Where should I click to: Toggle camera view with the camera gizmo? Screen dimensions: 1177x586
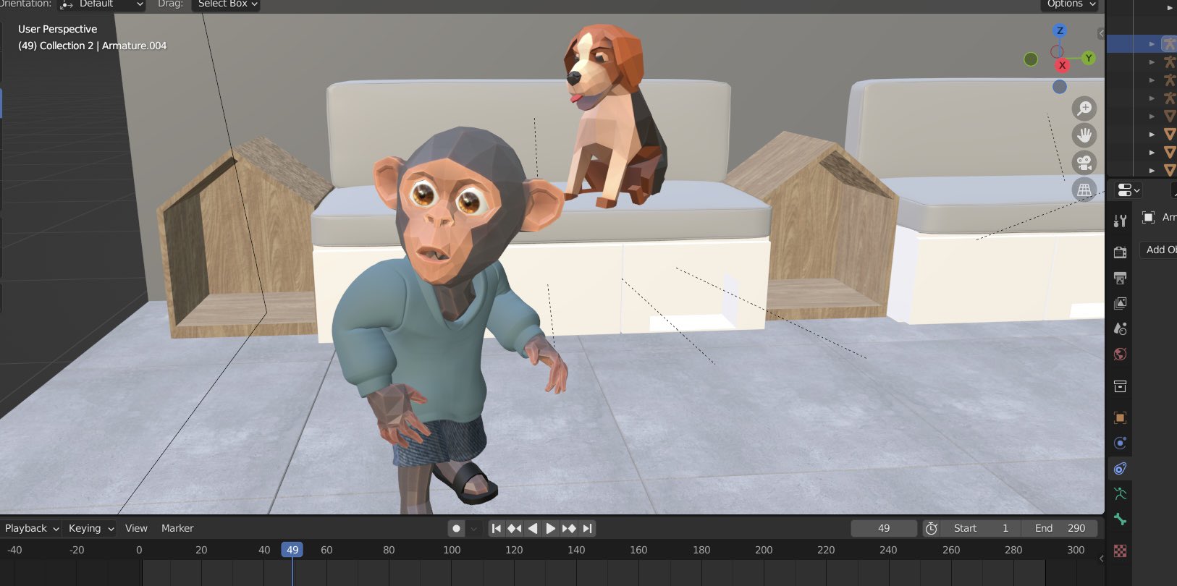(1084, 163)
